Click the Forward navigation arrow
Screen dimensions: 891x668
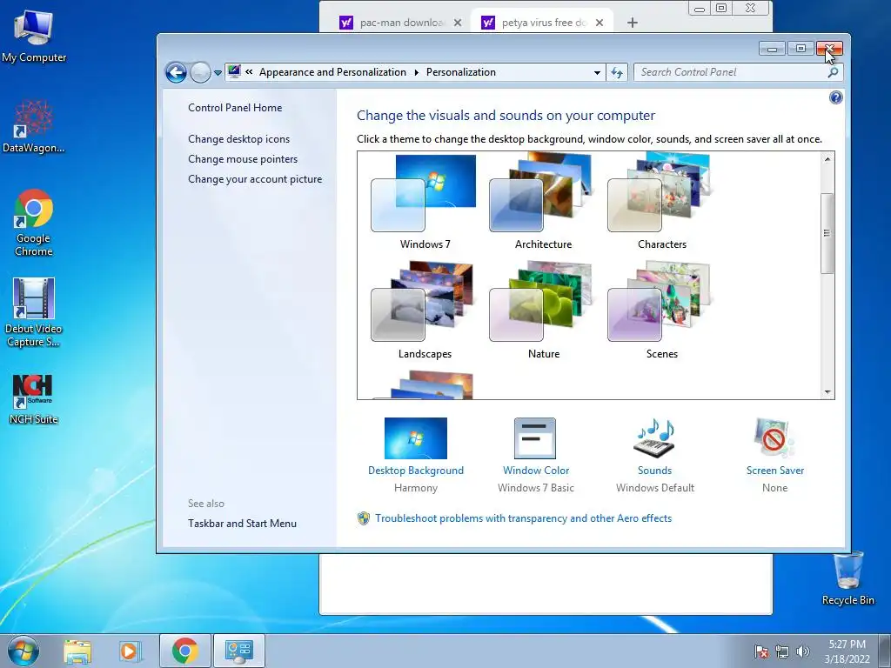click(x=200, y=72)
